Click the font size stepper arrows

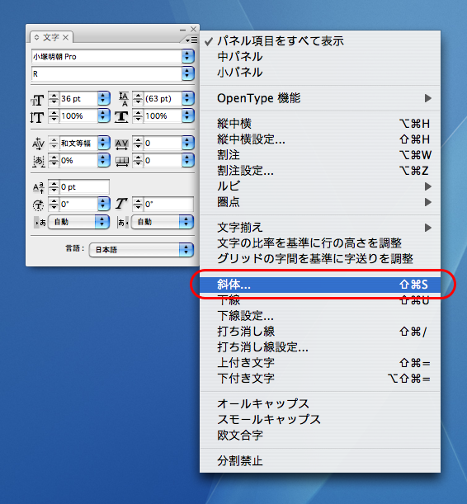pos(54,98)
